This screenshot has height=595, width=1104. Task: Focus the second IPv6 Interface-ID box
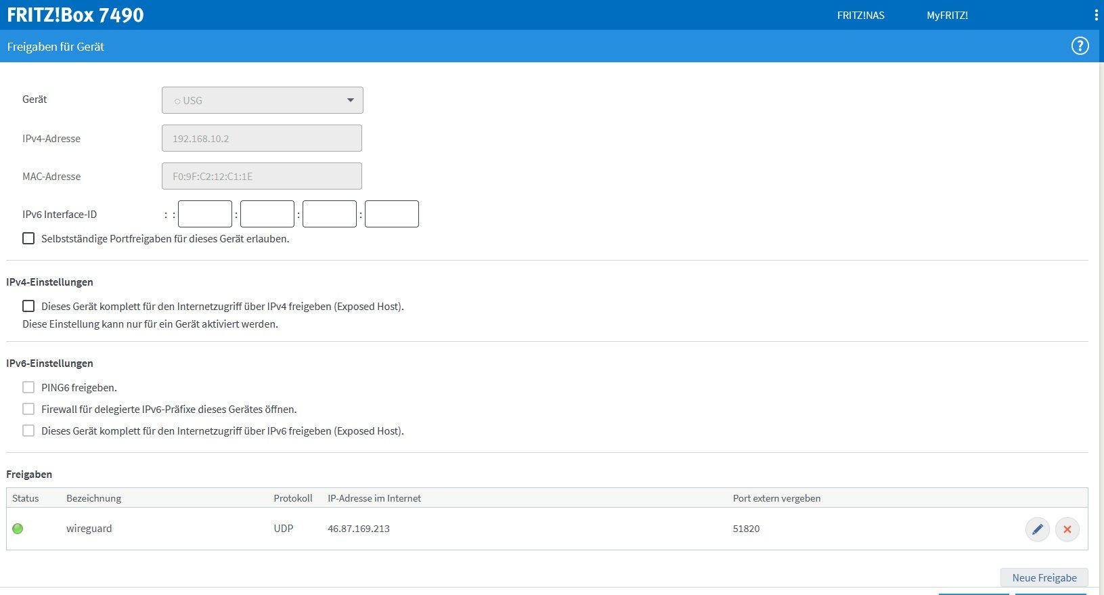pos(267,214)
